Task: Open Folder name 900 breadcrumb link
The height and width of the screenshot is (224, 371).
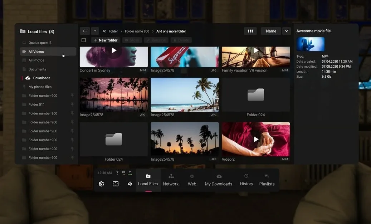Action: click(x=137, y=31)
